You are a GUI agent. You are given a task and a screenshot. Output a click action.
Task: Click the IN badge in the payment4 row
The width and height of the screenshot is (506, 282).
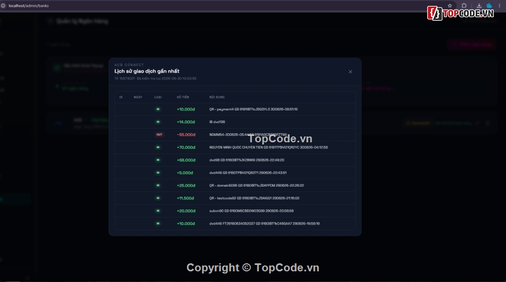[158, 109]
